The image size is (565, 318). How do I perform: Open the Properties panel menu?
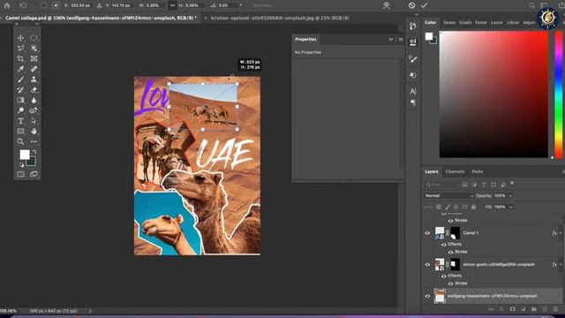click(x=401, y=39)
